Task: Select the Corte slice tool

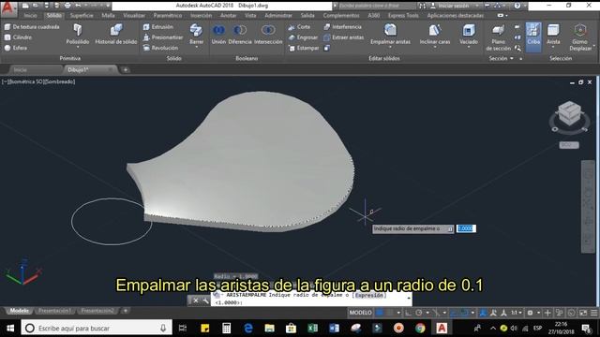Action: [299, 27]
